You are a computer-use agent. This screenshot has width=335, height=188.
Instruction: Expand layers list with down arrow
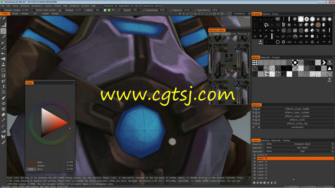point(294,180)
